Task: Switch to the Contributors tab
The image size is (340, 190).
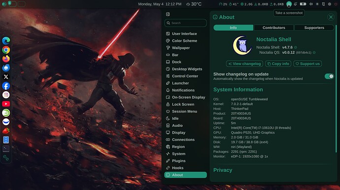Action: (x=273, y=27)
